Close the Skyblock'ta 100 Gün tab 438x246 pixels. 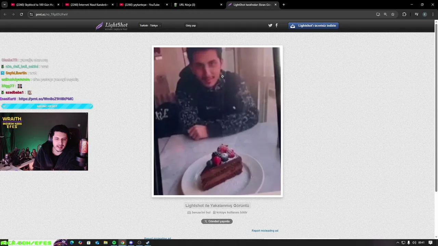(x=59, y=5)
